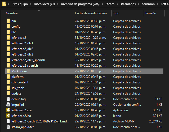
Task: Click the left4dead2.ico file icon
Action: [x=8, y=116]
